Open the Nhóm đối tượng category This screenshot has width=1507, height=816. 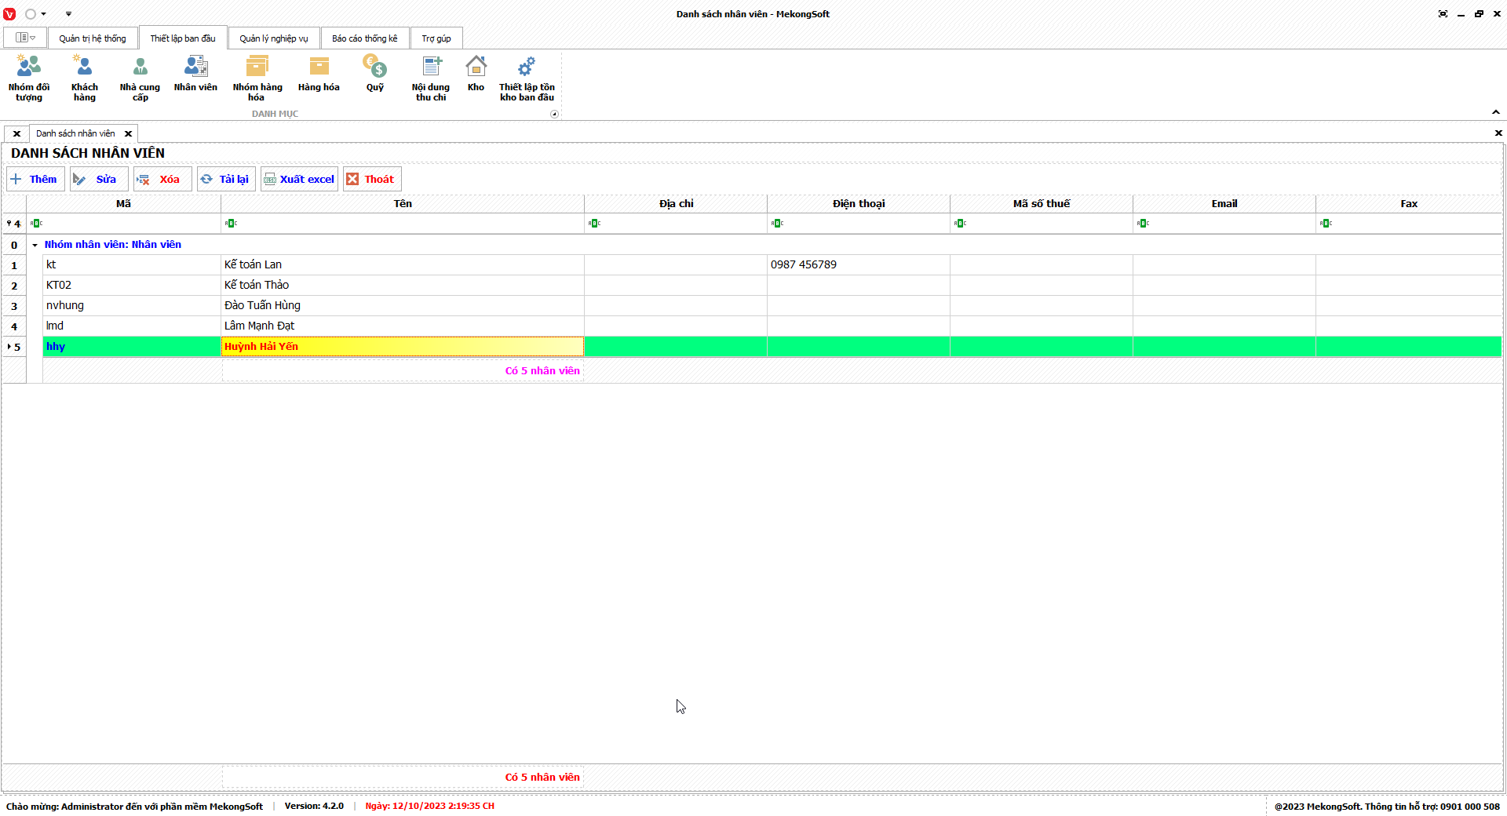tap(29, 78)
